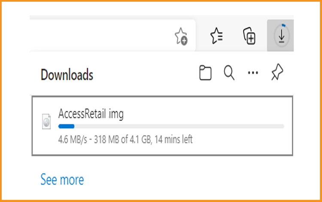322x202 pixels.
Task: Pin the Downloads panel
Action: tap(277, 72)
